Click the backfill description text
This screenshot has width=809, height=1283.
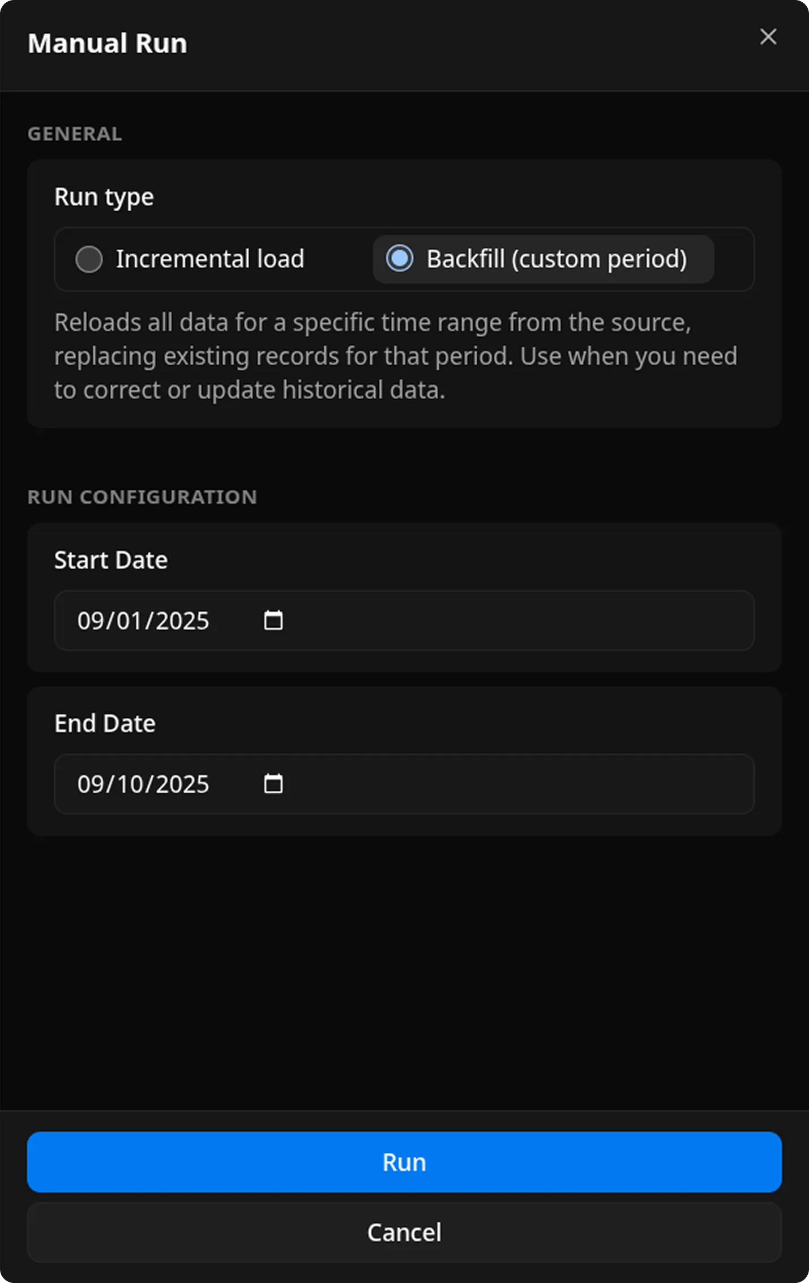[x=396, y=356]
